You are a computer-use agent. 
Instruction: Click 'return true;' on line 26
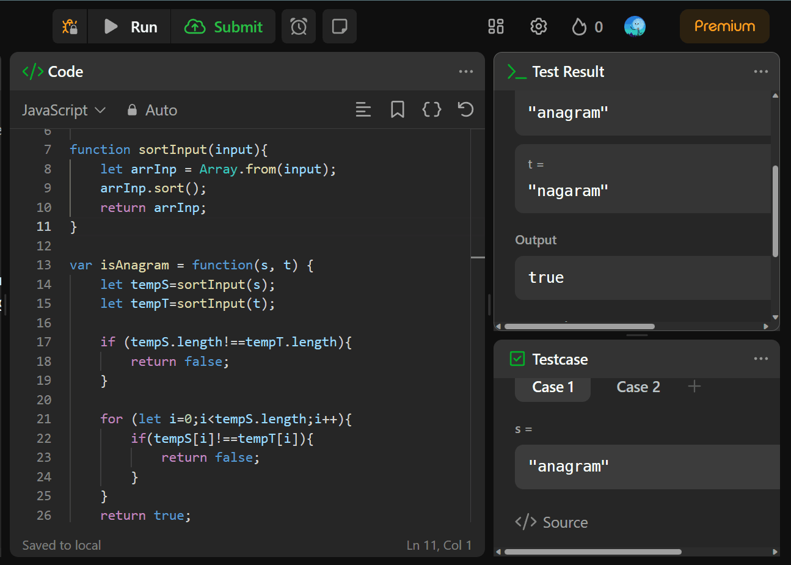[145, 516]
